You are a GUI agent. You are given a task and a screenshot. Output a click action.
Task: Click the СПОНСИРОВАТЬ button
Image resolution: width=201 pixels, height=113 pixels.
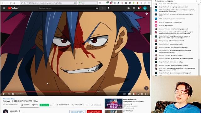78,112
